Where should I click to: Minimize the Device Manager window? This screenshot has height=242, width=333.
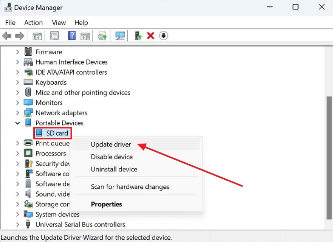pyautogui.click(x=270, y=7)
